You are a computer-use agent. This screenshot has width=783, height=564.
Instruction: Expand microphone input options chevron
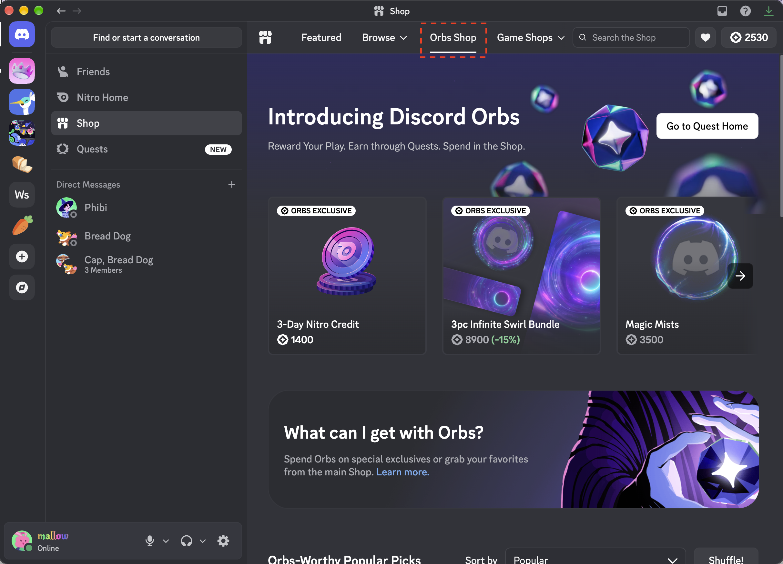pos(166,541)
